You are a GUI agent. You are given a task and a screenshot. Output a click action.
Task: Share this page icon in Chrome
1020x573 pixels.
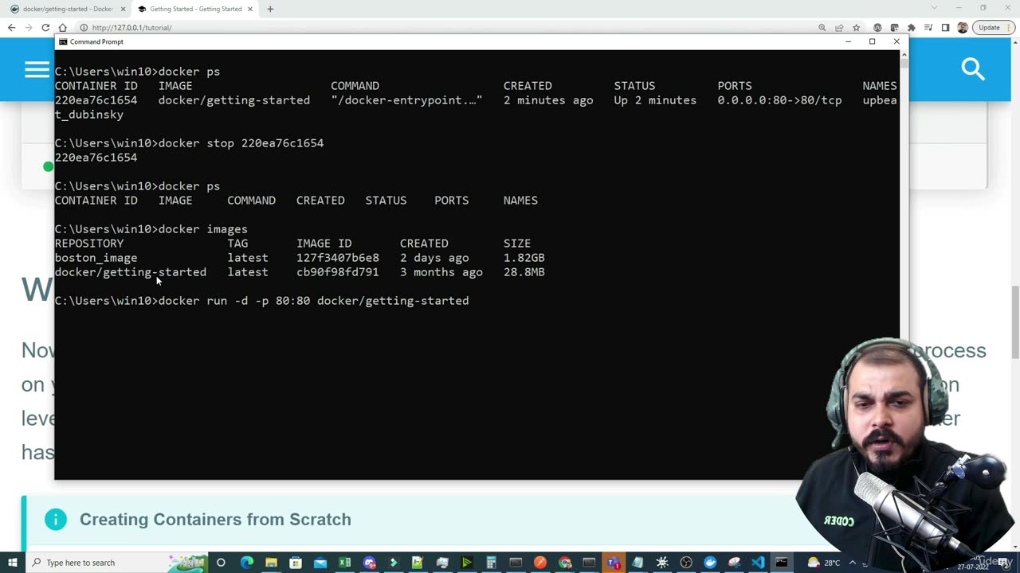click(x=839, y=27)
